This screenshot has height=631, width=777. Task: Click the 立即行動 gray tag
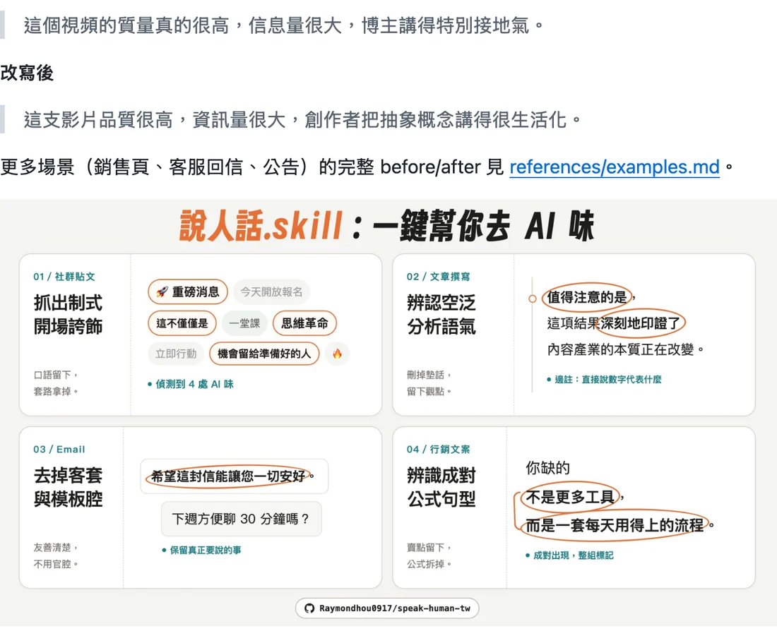(176, 354)
